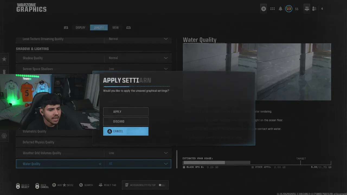Switch to the View tab
Viewport: 347px width, 195px height.
(x=115, y=28)
